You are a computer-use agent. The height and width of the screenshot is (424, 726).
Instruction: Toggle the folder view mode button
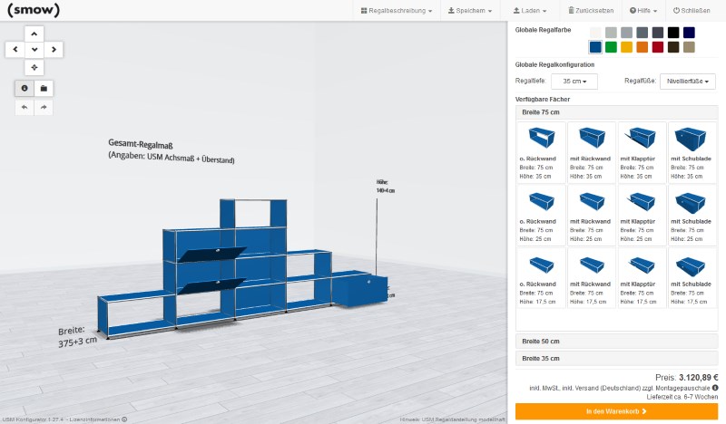(x=44, y=88)
